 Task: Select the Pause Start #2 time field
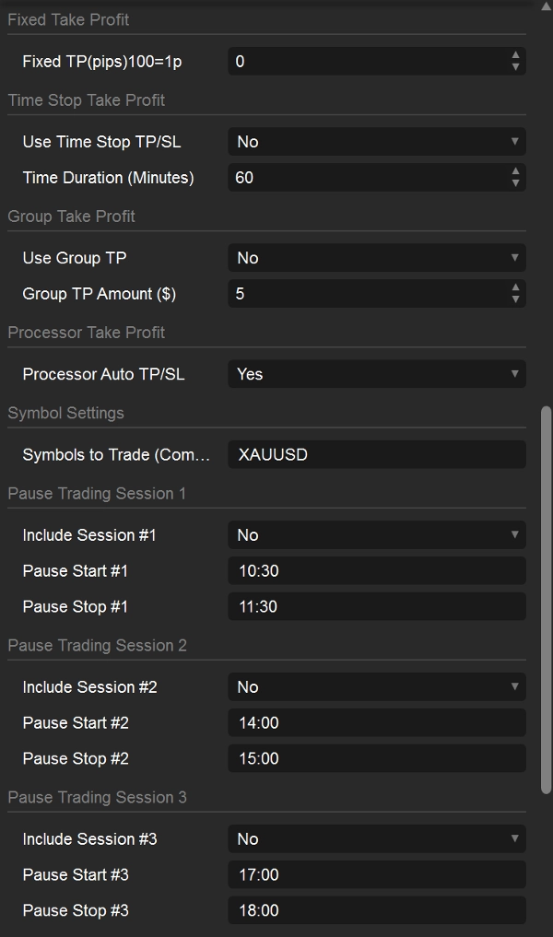(376, 723)
